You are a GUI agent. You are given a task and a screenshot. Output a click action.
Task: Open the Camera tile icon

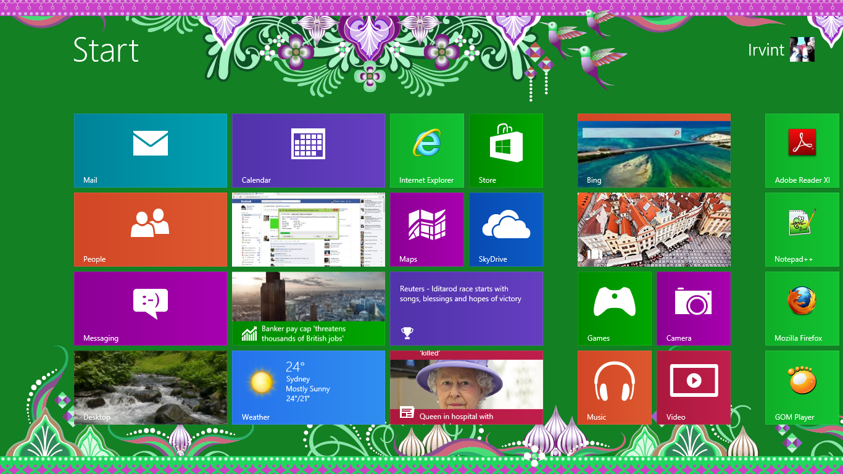(694, 302)
